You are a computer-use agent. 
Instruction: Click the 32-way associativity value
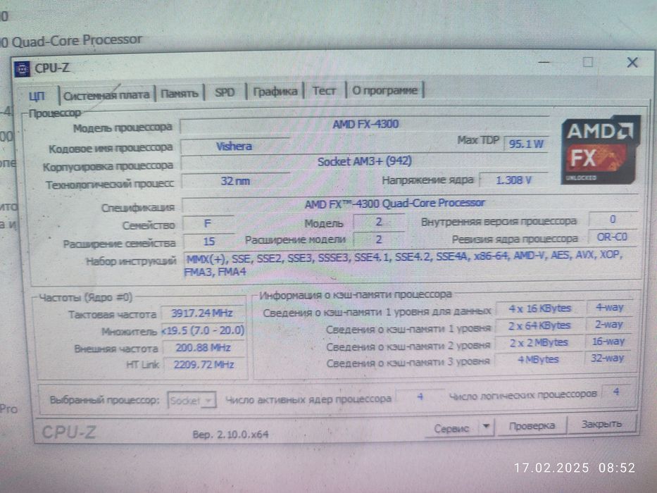(x=608, y=358)
